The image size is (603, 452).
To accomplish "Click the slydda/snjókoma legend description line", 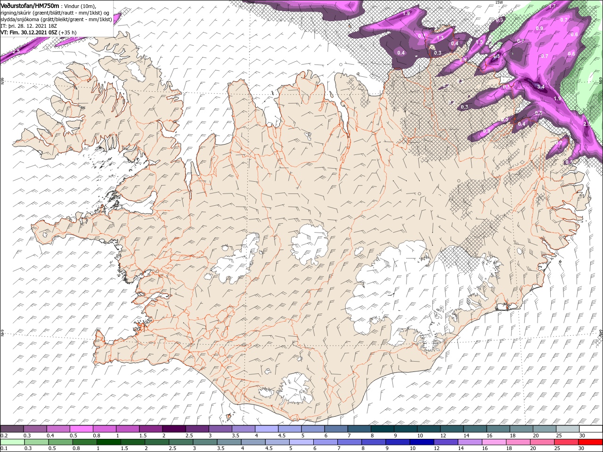I will coord(56,19).
